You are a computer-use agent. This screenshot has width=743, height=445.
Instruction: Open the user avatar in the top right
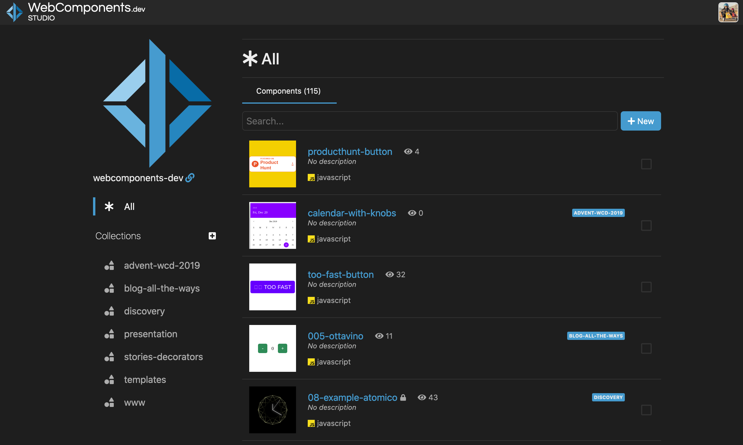pos(728,12)
